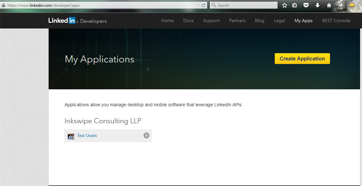The image size is (362, 186).
Task: Click the My Applications heading
Action: click(99, 60)
